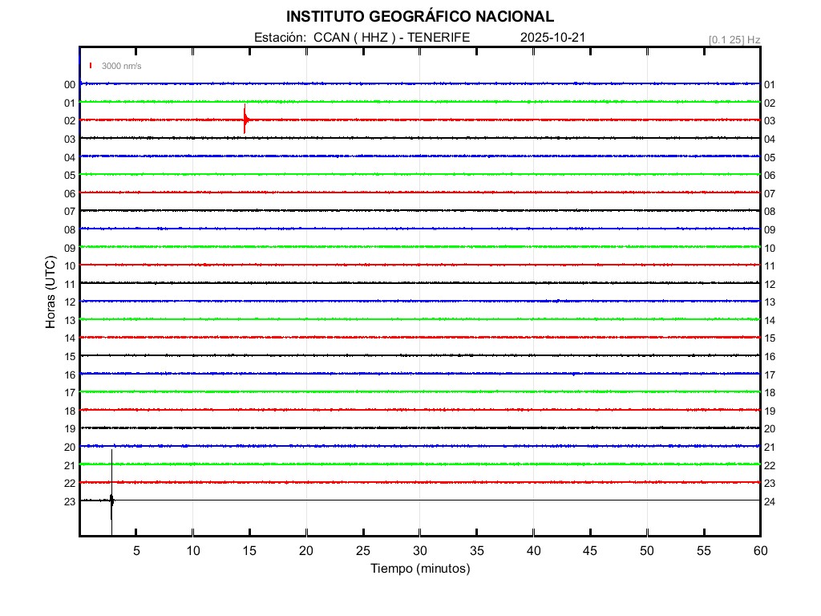Viewport: 821px width, 616px height.
Task: Select the 23 hour label on the left axis
Action: point(70,501)
